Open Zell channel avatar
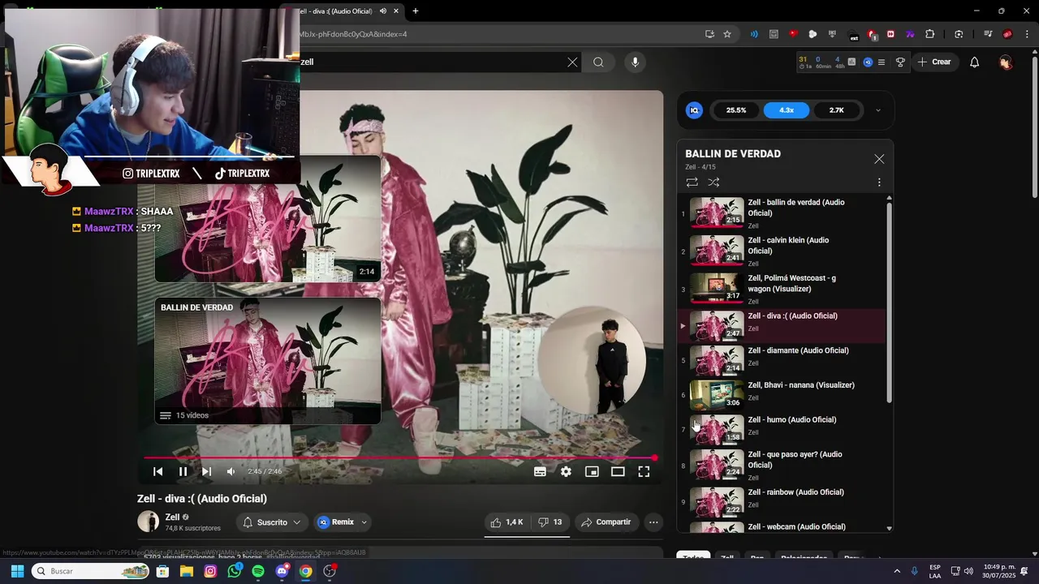This screenshot has height=584, width=1039. point(148,522)
